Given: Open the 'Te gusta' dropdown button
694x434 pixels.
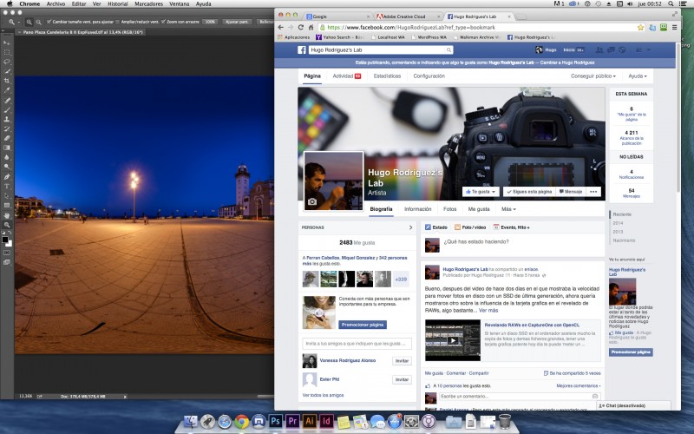Looking at the screenshot, I should click(x=481, y=191).
